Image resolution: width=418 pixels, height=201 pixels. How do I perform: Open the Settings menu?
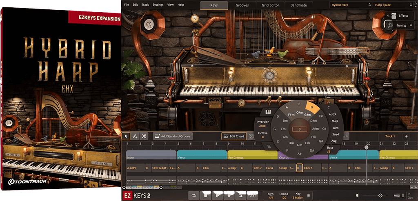click(158, 5)
